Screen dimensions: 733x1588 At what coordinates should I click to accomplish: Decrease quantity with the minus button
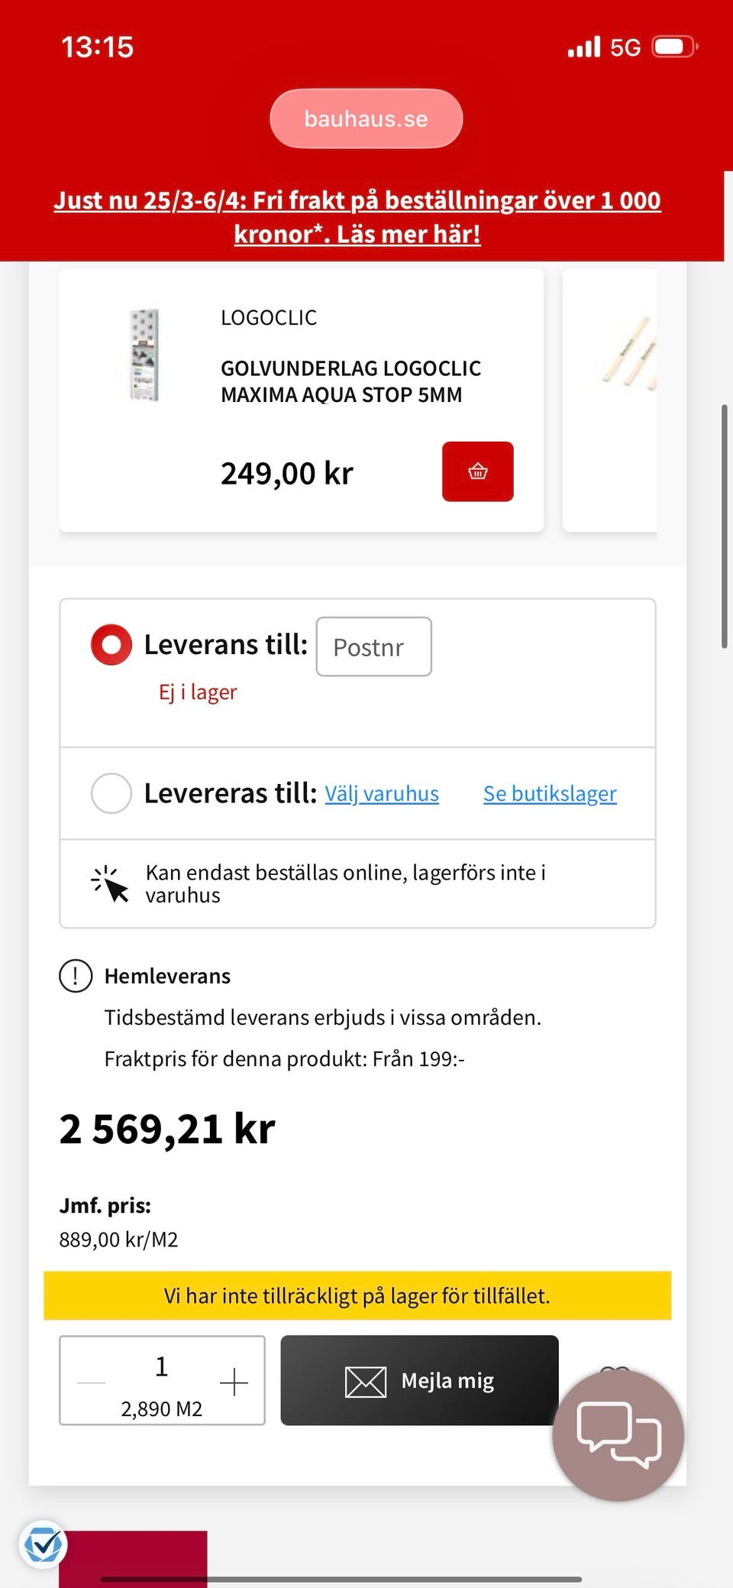click(92, 1382)
